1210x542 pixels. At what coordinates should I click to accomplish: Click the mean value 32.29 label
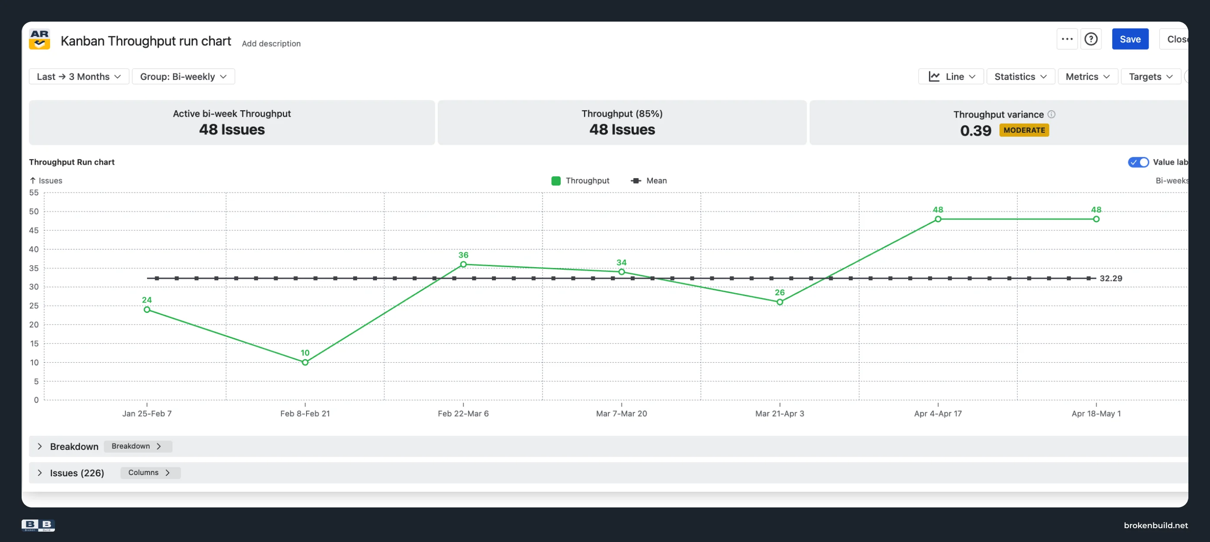click(x=1111, y=278)
